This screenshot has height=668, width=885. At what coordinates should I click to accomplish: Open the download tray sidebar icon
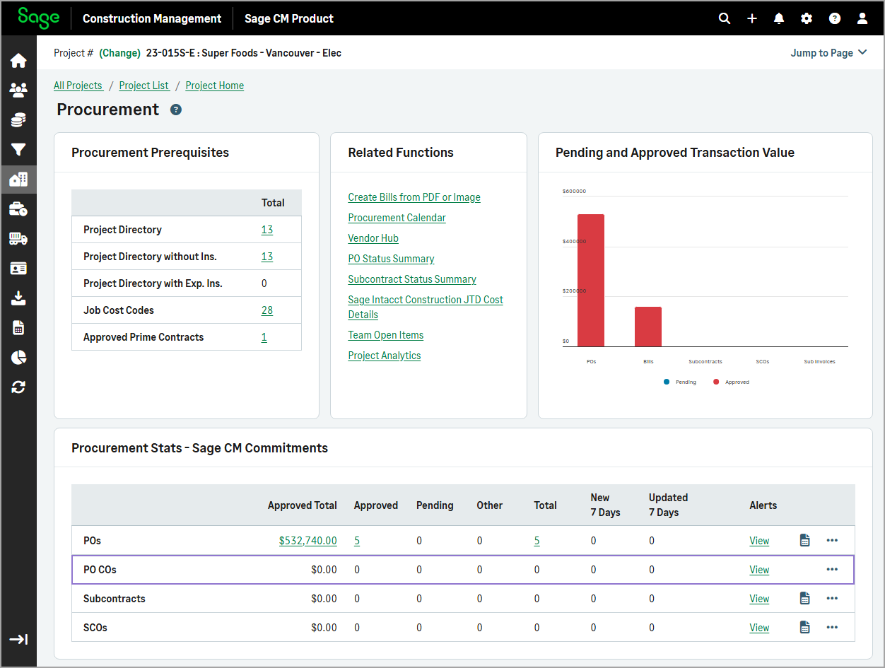18,298
